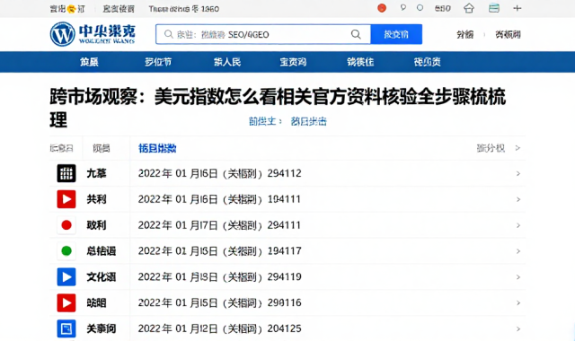Open second item in blue navigation bar
Screen dimensions: 575x341
coord(158,62)
